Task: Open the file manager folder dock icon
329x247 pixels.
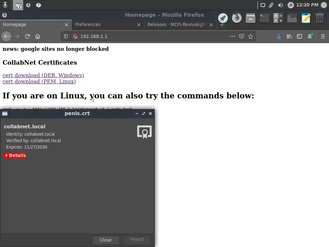Action: tap(292, 18)
